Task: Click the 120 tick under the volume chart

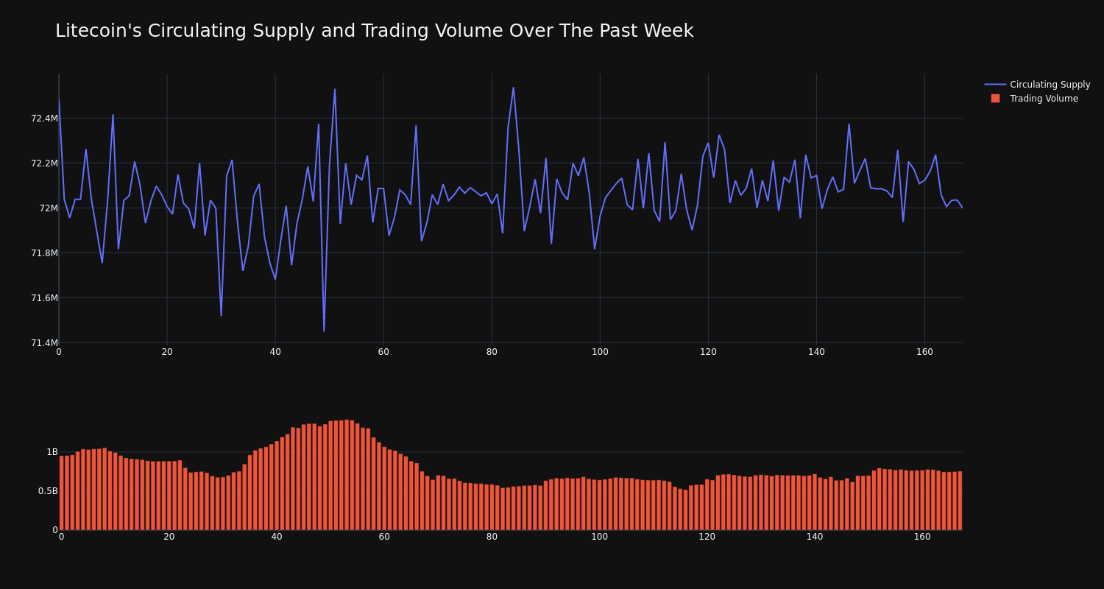Action: 707,537
